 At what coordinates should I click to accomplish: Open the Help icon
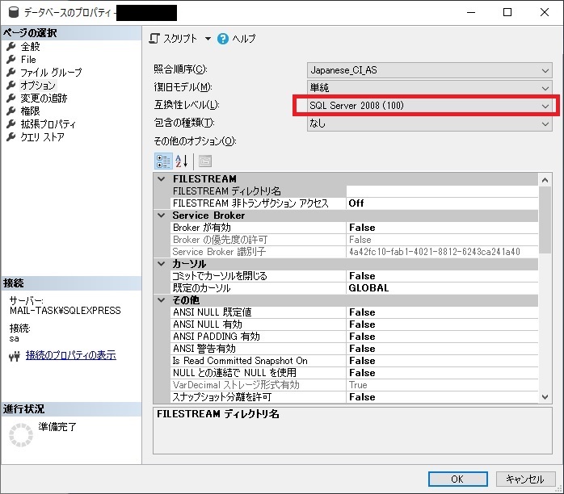223,39
